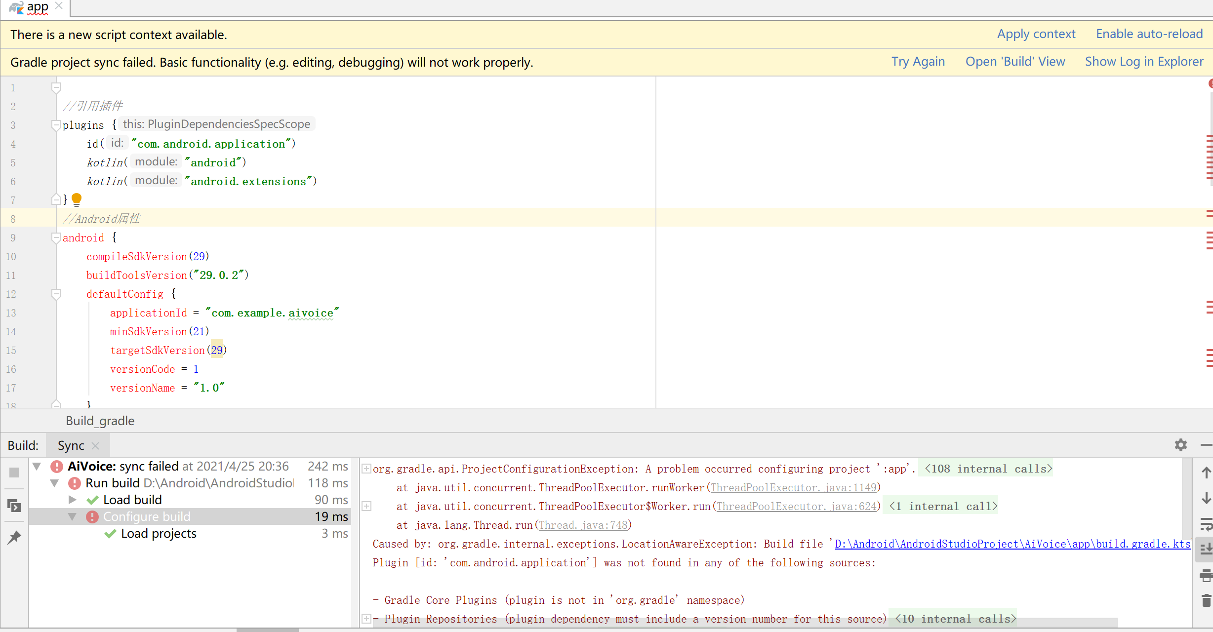Screen dimensions: 1213x632
Task: Click the highlighted 29 in targetSdkVersion
Action: [x=216, y=350]
